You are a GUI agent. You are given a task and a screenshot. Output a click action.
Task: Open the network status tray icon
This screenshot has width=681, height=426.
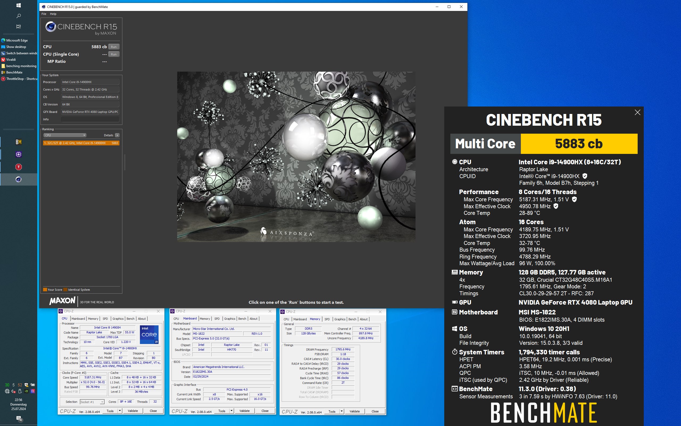[7, 391]
